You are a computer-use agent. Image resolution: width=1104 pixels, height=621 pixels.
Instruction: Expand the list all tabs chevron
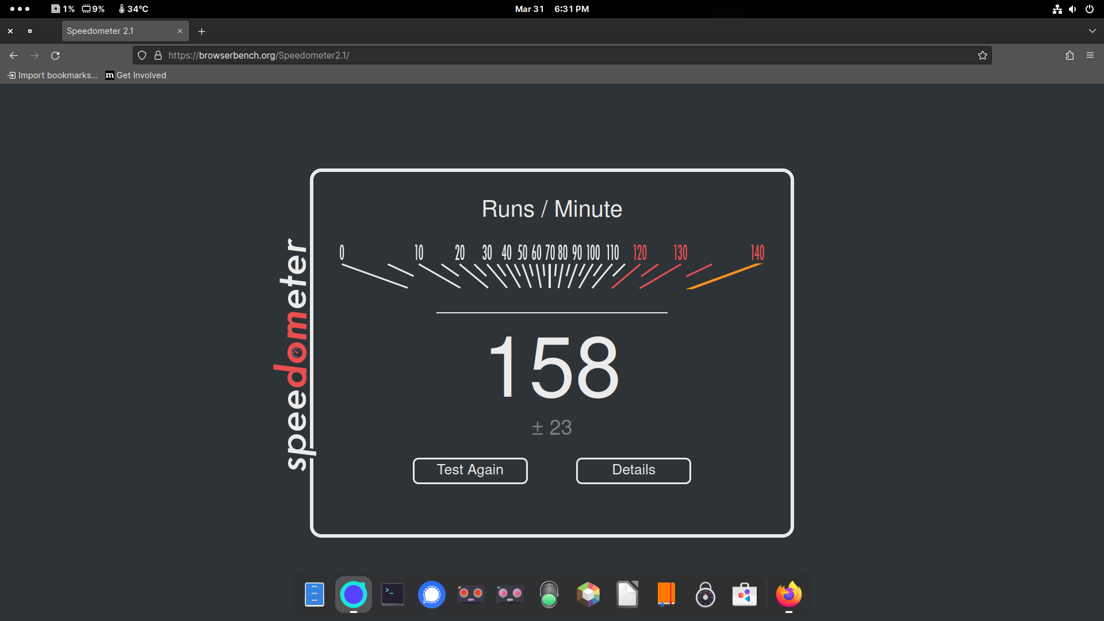click(1092, 31)
